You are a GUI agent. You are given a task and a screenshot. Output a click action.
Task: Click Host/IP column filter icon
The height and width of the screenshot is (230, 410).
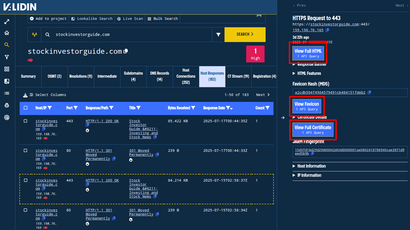[50, 108]
